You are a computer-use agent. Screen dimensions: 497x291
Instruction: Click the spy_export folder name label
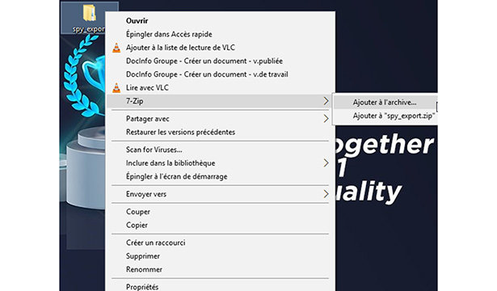click(x=88, y=29)
